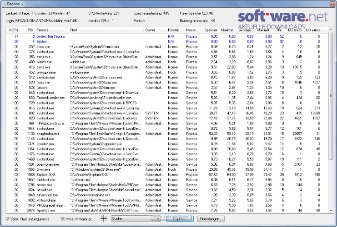Select TPAutoConnSvc process row
Image resolution: width=337 pixels, height=227 pixels.
[x=165, y=123]
